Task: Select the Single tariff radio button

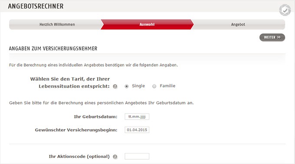Action: pos(127,86)
